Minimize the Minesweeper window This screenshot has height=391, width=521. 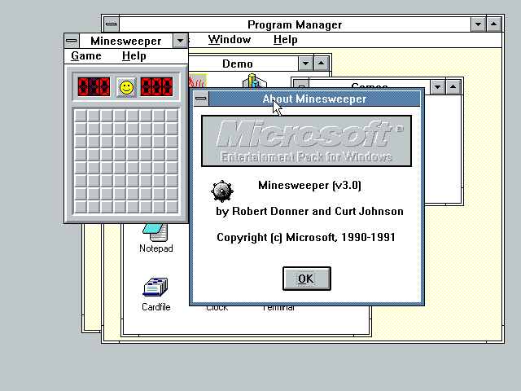pos(181,41)
